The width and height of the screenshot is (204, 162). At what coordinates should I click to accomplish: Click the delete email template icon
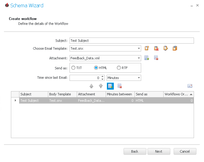[156, 48]
